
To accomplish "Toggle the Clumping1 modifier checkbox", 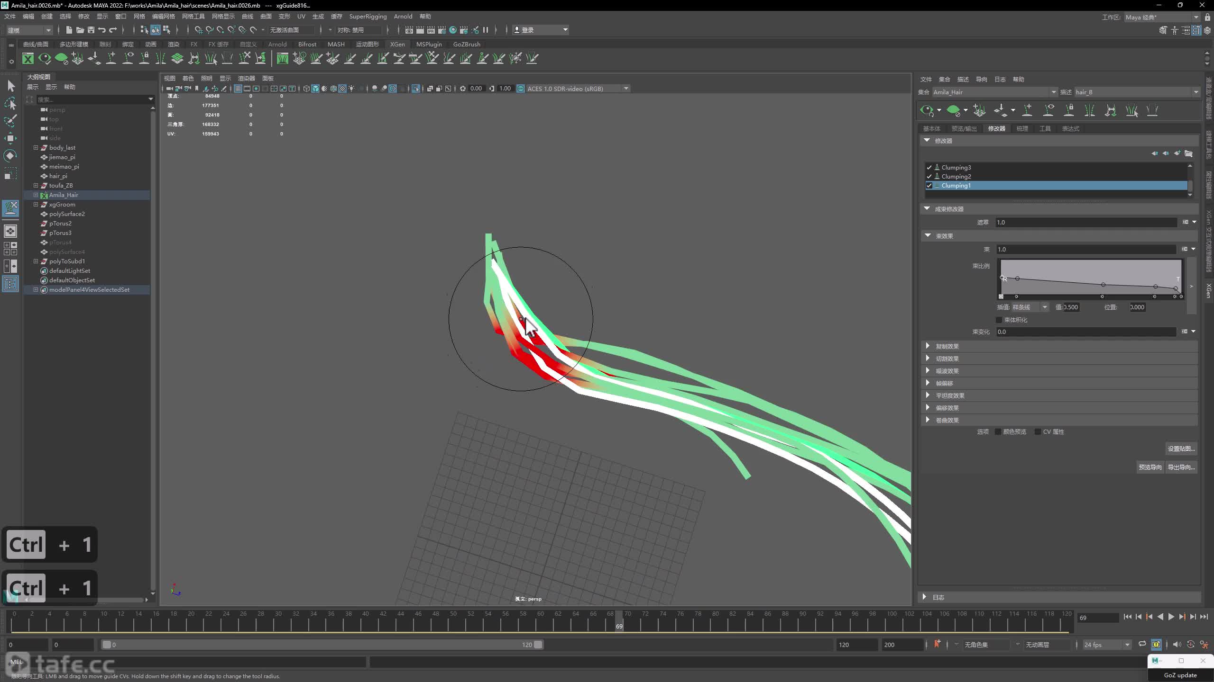I will [x=929, y=186].
